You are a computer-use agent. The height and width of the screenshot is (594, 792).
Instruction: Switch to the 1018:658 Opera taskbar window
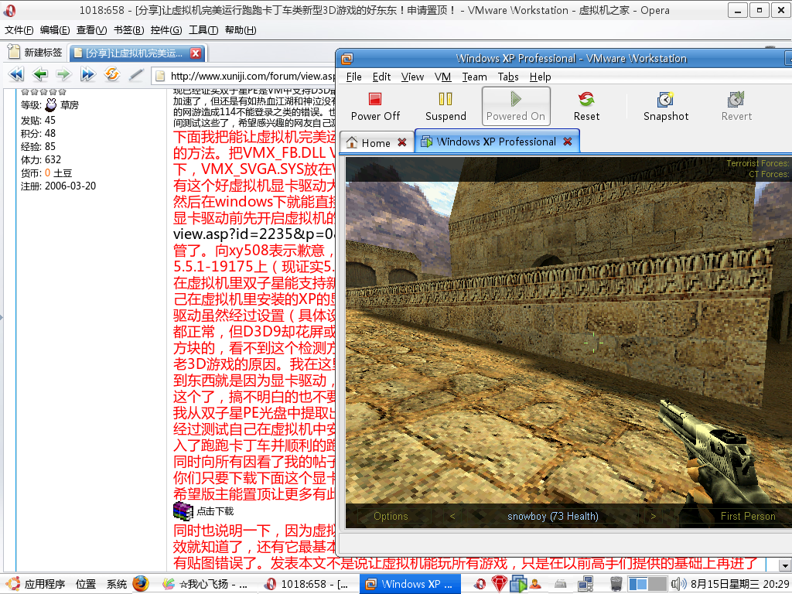(308, 584)
